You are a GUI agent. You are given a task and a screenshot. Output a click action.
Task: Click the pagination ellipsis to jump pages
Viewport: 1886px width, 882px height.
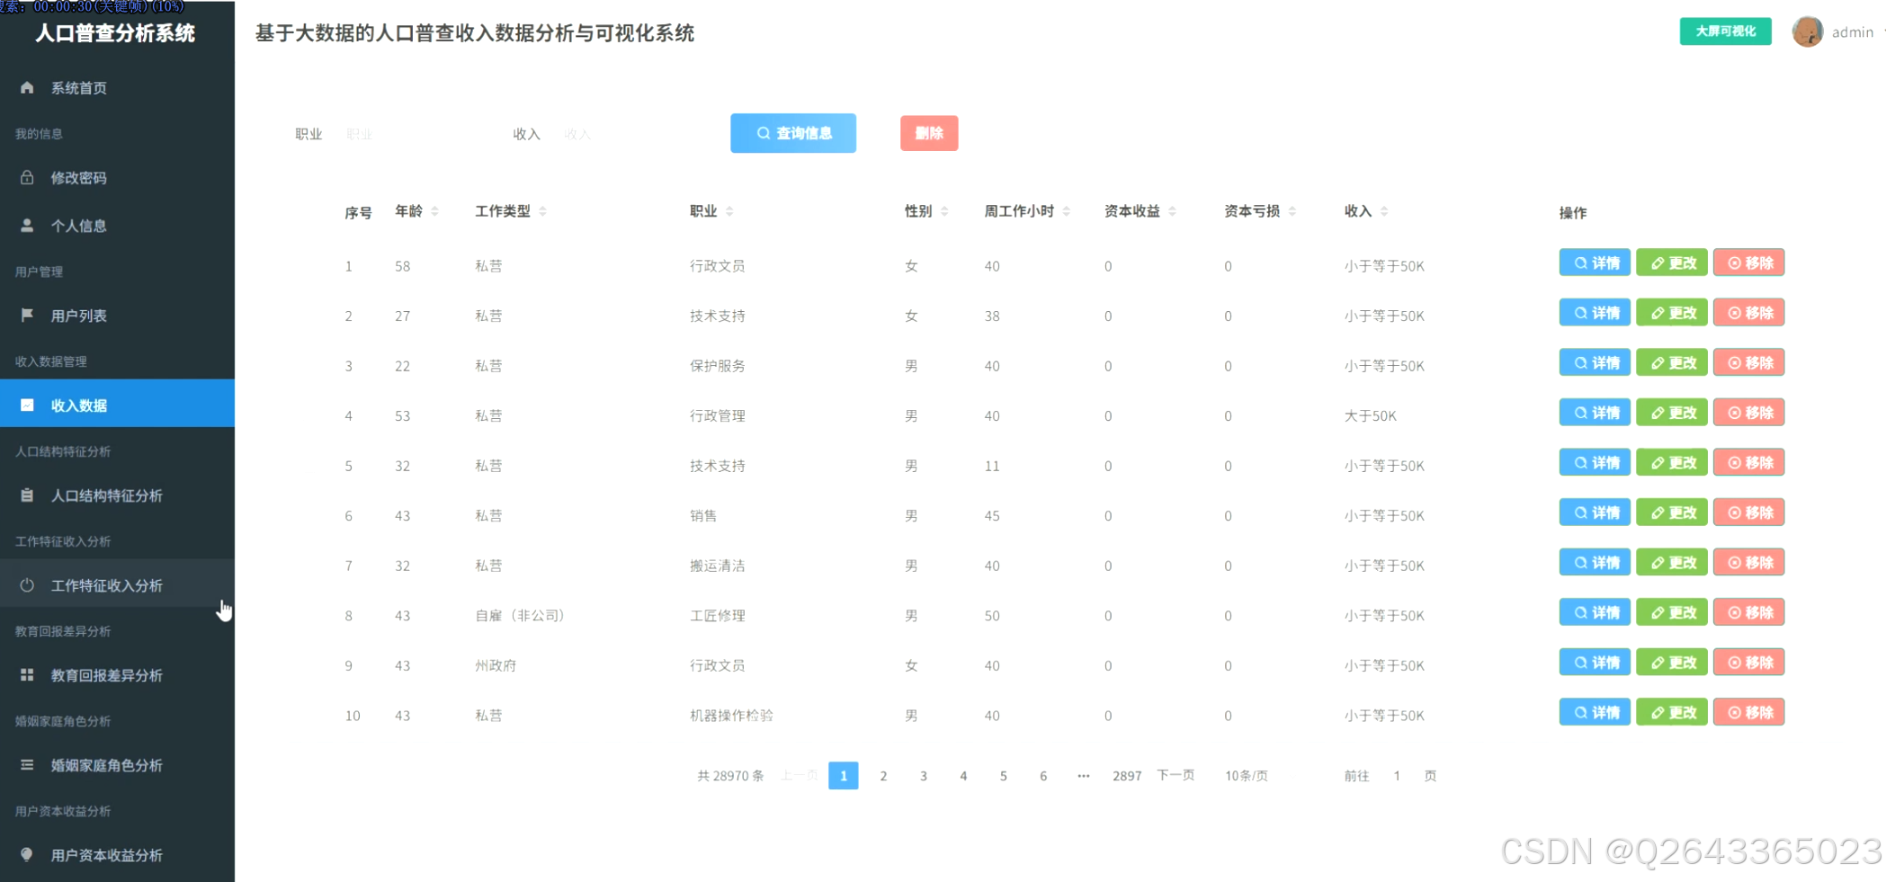(1084, 776)
